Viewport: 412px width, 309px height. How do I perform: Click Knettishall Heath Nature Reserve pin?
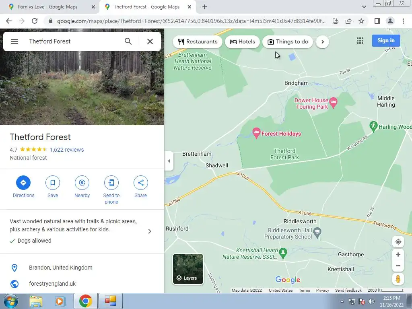(x=283, y=253)
